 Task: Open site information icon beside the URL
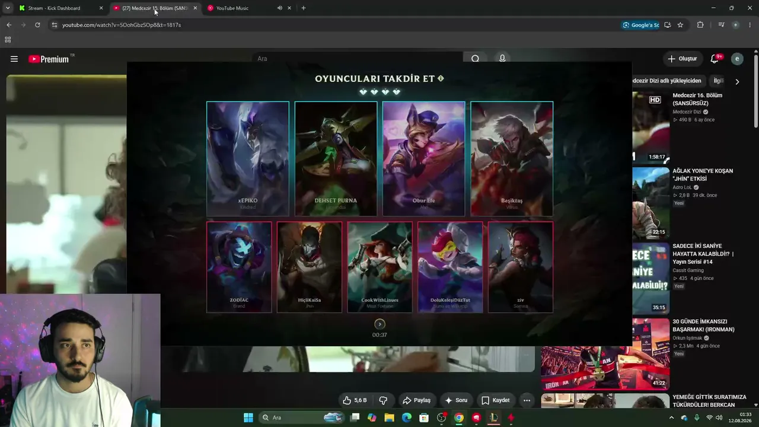pos(54,25)
